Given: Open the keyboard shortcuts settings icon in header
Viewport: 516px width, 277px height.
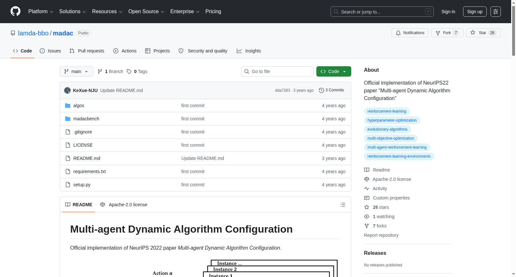Looking at the screenshot, I should tap(496, 12).
